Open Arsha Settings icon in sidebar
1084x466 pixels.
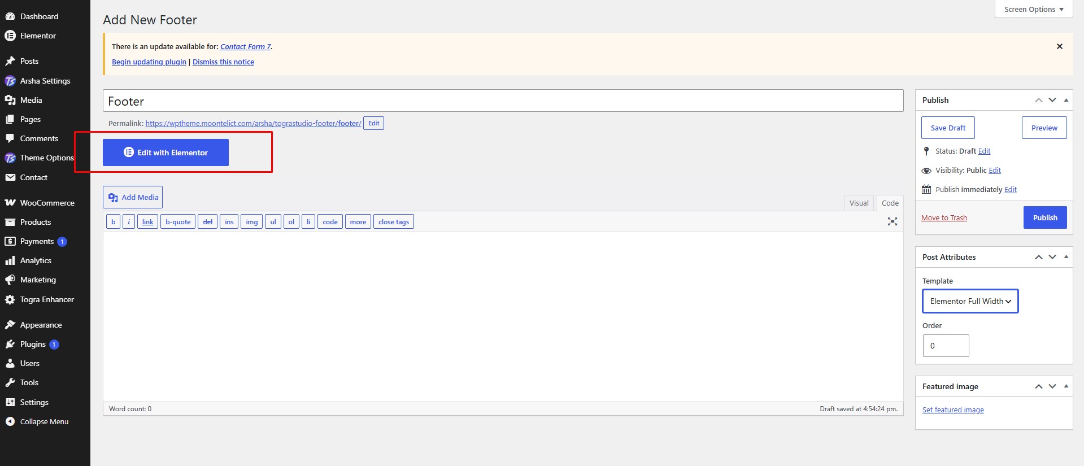[10, 81]
